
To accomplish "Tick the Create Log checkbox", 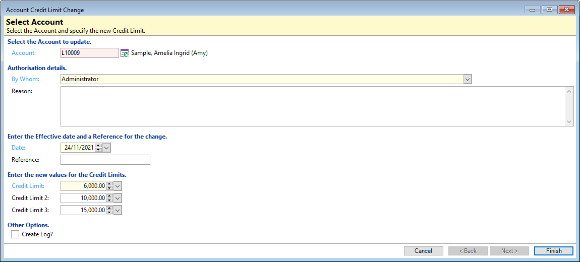I will pos(15,234).
